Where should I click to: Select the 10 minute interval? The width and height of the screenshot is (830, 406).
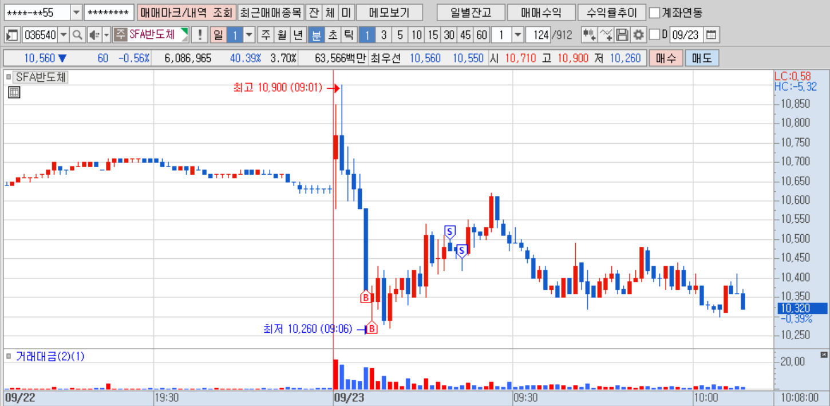[x=416, y=35]
